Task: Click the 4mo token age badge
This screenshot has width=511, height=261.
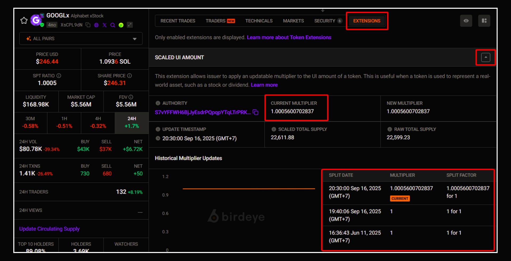Action: [52, 25]
